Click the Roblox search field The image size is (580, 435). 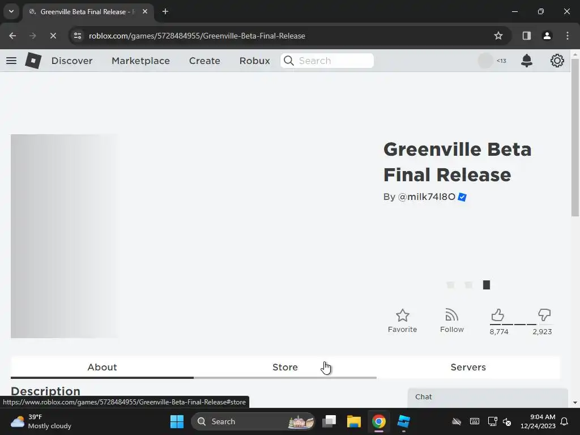click(x=327, y=61)
